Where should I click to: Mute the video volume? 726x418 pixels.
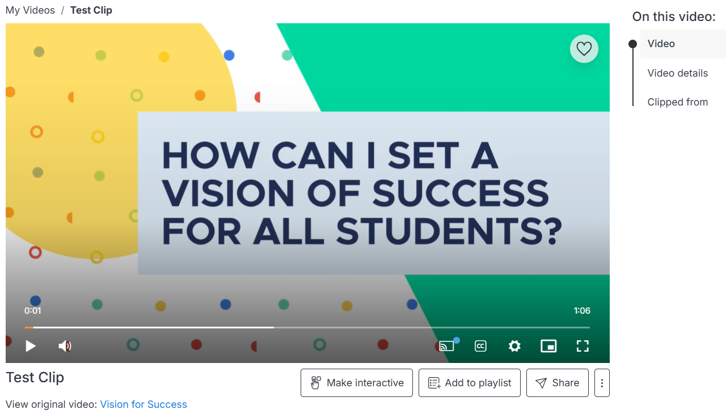click(65, 346)
